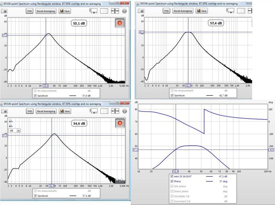Click the capture camera icon in the 53,1 dB window
Screen dimensions: 275x205
pyautogui.click(x=4, y=11)
